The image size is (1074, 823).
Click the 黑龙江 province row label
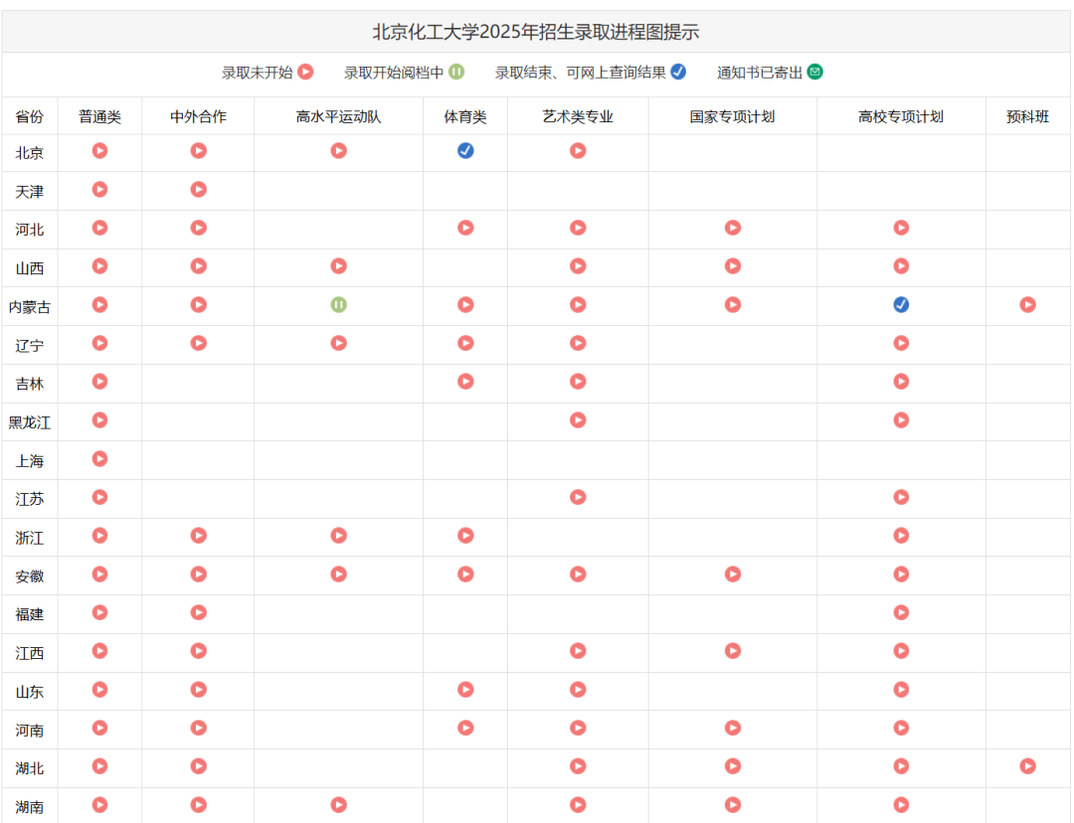click(x=30, y=422)
